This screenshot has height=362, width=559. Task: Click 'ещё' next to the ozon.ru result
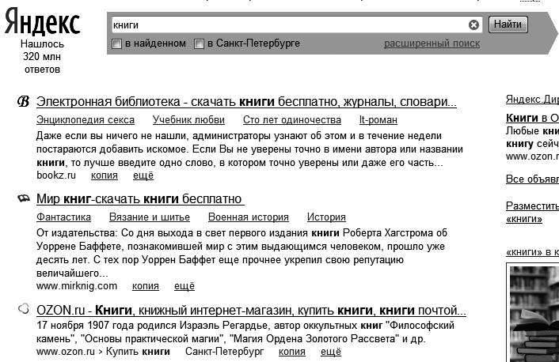pos(331,352)
